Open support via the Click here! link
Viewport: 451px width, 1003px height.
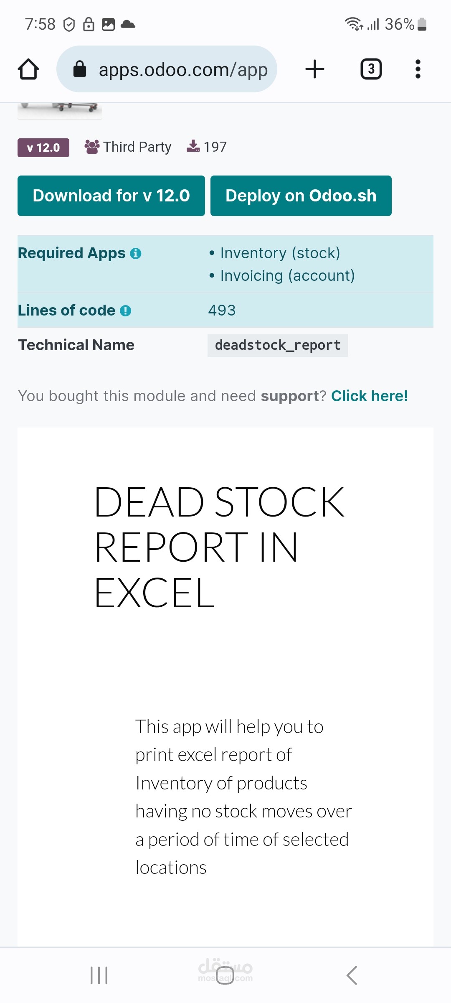tap(370, 395)
